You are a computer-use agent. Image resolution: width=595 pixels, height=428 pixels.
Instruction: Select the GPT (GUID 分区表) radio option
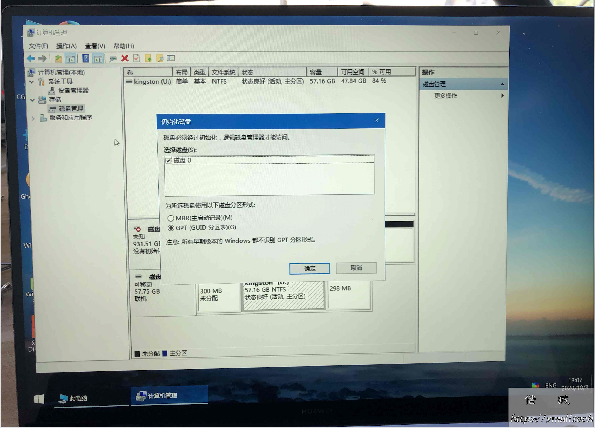(171, 228)
